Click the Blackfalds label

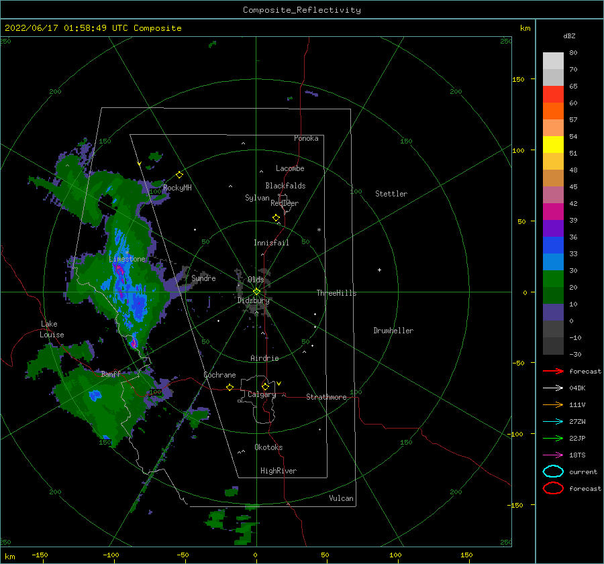tap(285, 186)
